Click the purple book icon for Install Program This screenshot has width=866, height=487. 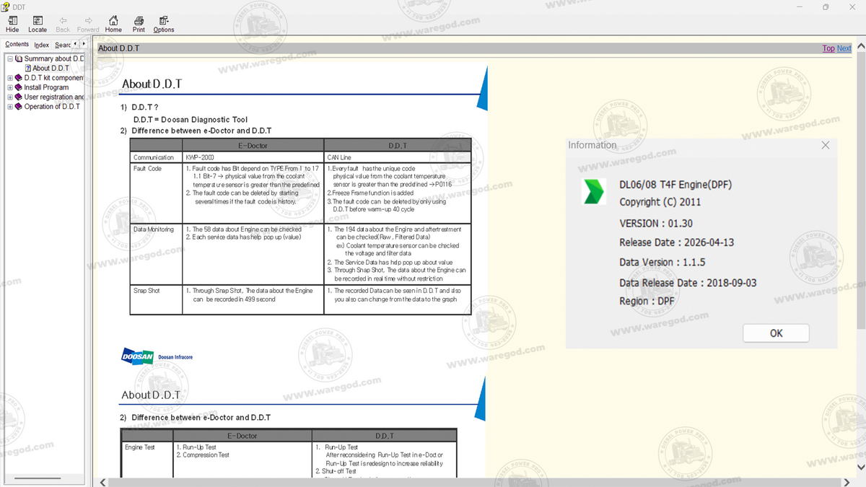19,87
